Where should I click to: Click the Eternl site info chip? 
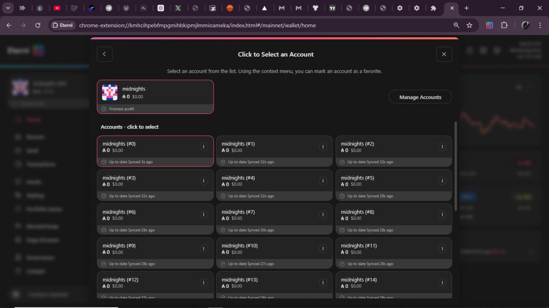62,25
